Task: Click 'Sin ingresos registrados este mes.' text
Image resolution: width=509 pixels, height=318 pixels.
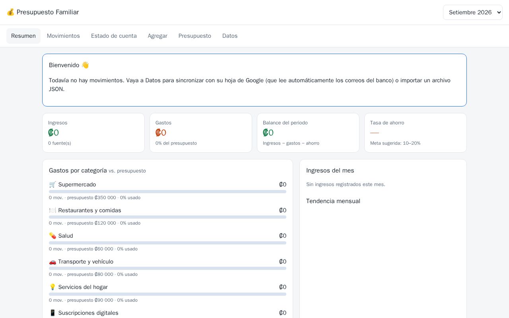Action: (x=346, y=184)
